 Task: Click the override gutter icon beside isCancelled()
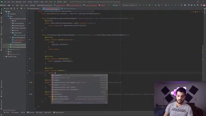[30, 59]
